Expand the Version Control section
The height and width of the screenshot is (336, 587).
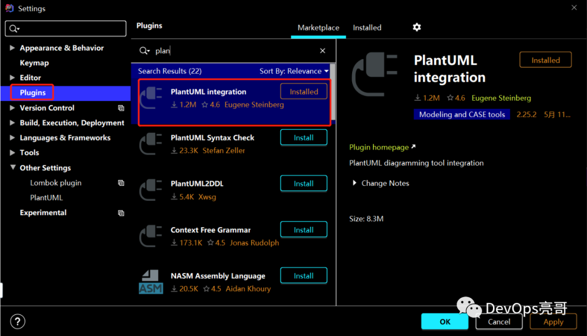(x=12, y=108)
